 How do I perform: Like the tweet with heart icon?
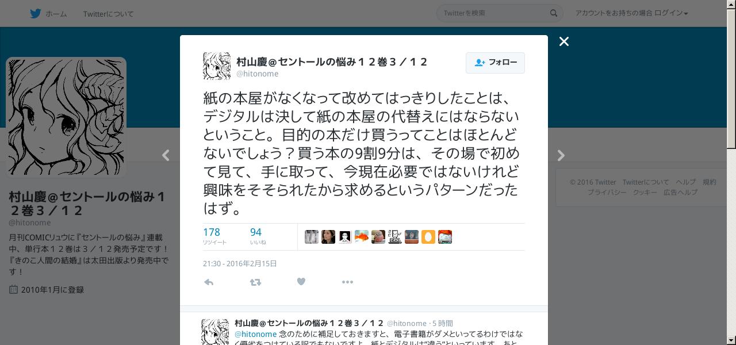301,282
